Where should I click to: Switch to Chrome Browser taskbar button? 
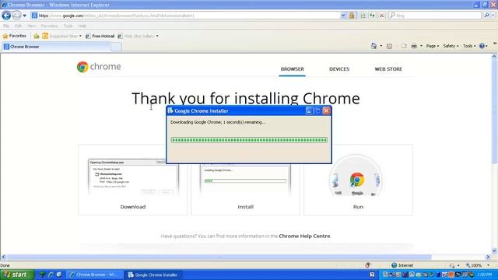pyautogui.click(x=94, y=275)
